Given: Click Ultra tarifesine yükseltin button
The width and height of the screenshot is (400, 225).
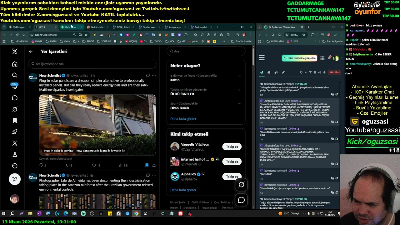Looking at the screenshot, I should point(300,58).
